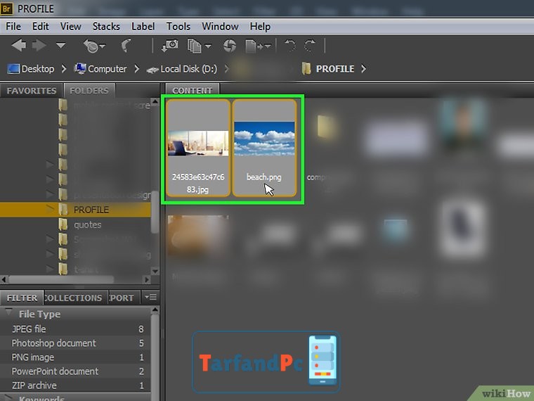
Task: Open the filter panel flyout menu icon
Action: pyautogui.click(x=150, y=298)
